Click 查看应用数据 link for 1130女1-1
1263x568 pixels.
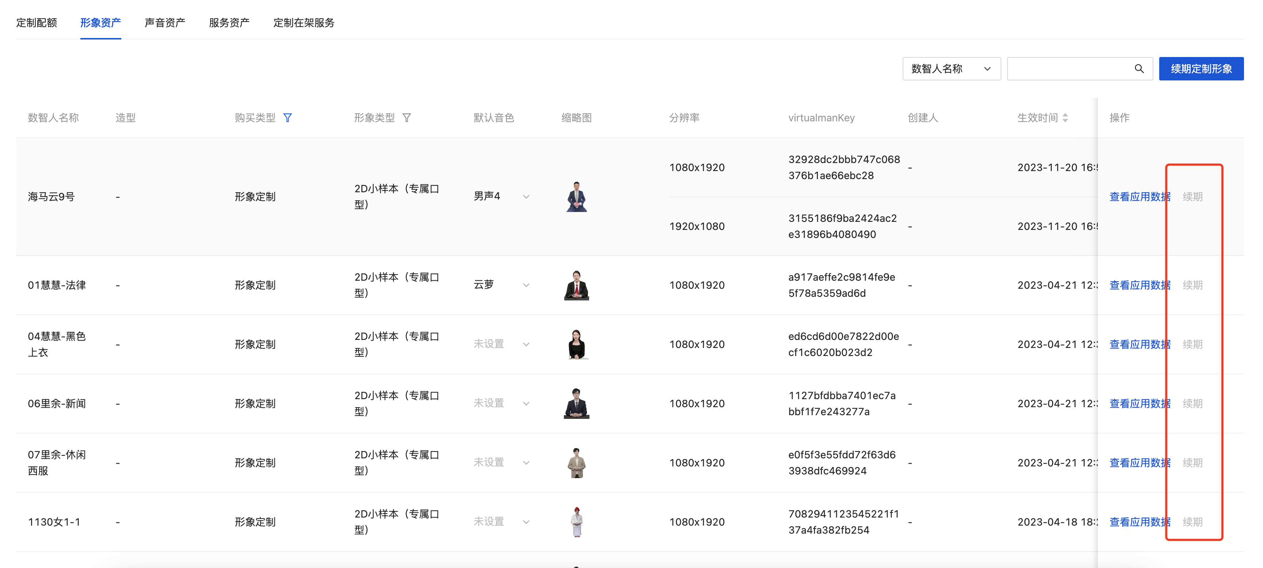pos(1139,522)
